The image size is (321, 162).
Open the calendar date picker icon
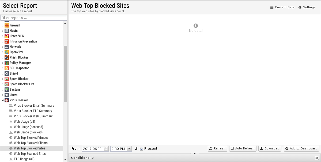[106, 149]
